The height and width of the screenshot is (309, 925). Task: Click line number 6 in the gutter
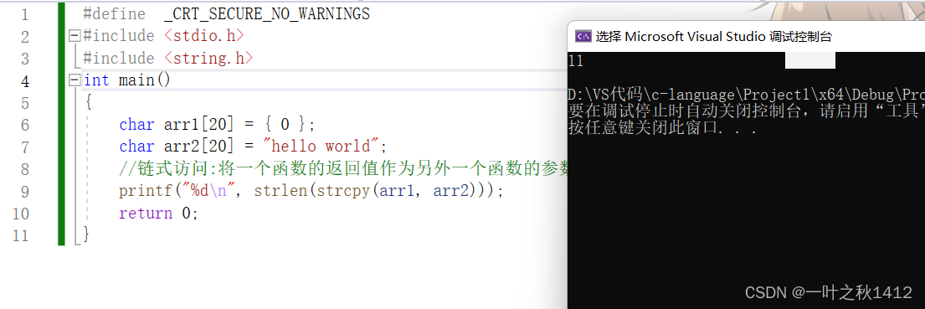coord(24,125)
